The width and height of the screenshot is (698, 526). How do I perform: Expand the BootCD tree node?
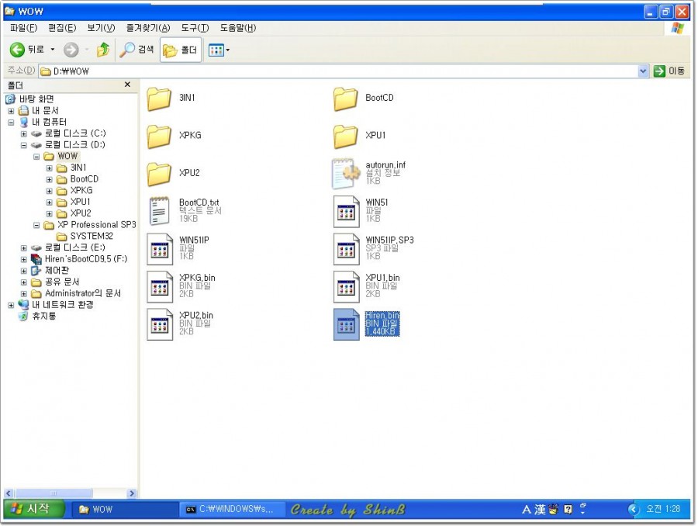[50, 179]
